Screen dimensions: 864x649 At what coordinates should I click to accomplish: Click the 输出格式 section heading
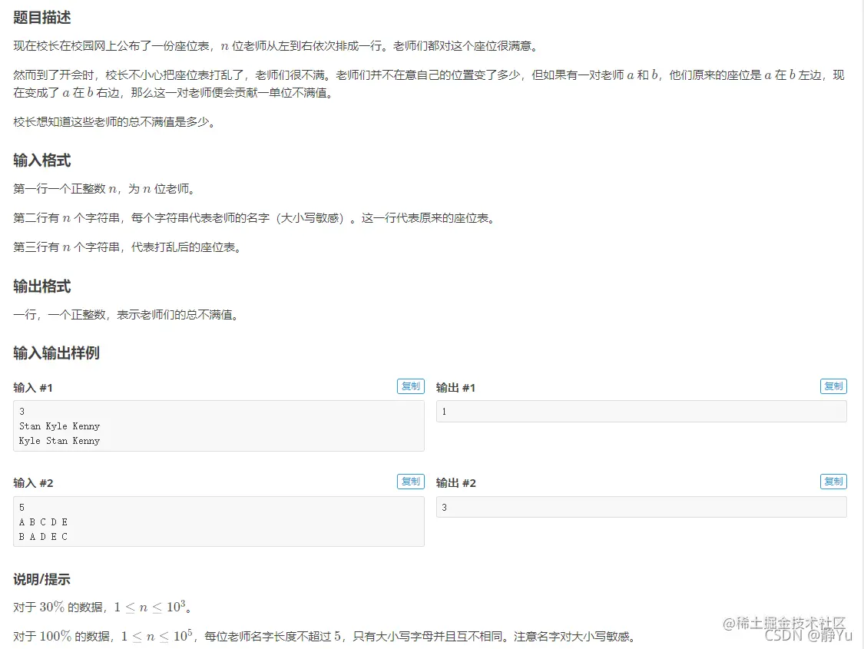click(x=41, y=286)
